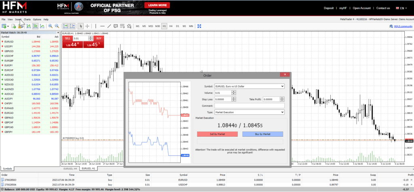Open the equidistant channel tool
414x192 pixels.
click(129, 26)
